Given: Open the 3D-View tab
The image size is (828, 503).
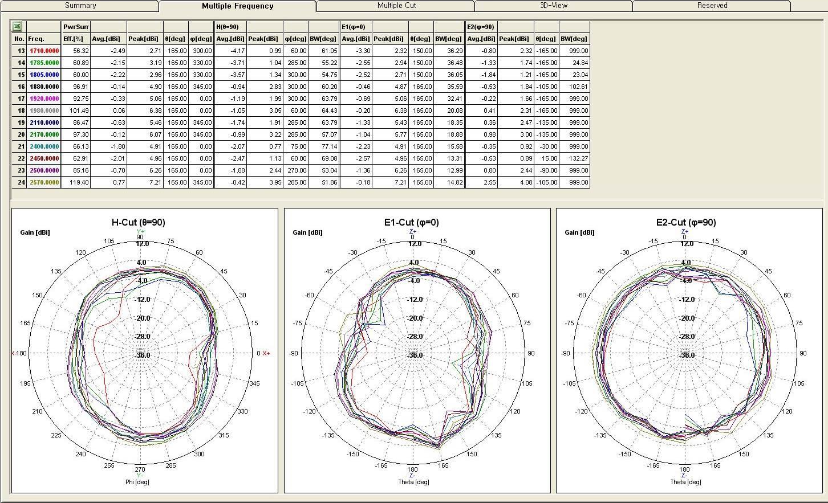Looking at the screenshot, I should [554, 6].
